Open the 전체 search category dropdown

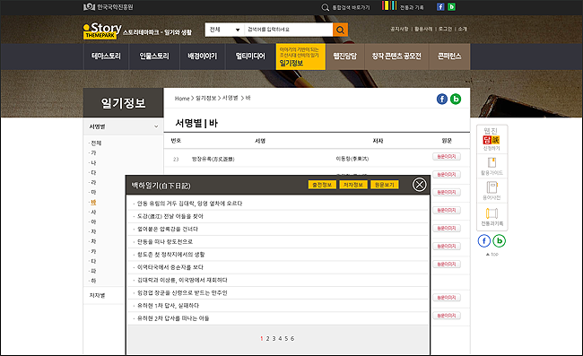point(224,30)
